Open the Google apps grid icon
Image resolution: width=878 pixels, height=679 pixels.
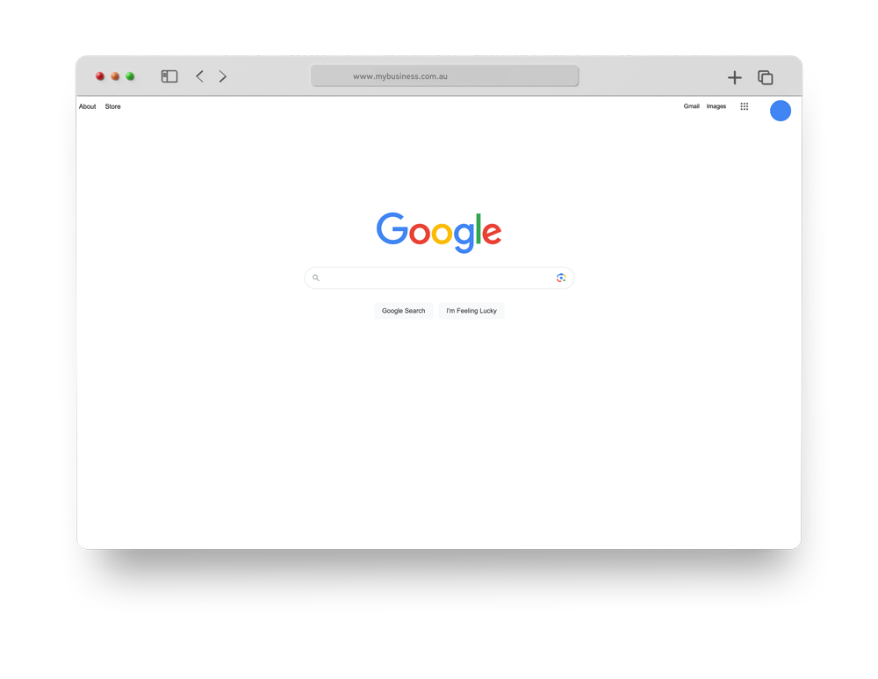745,106
